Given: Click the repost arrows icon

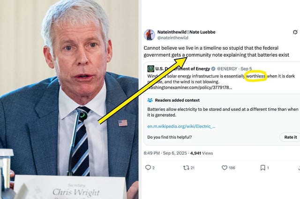Looking at the screenshot, I should (186, 168).
